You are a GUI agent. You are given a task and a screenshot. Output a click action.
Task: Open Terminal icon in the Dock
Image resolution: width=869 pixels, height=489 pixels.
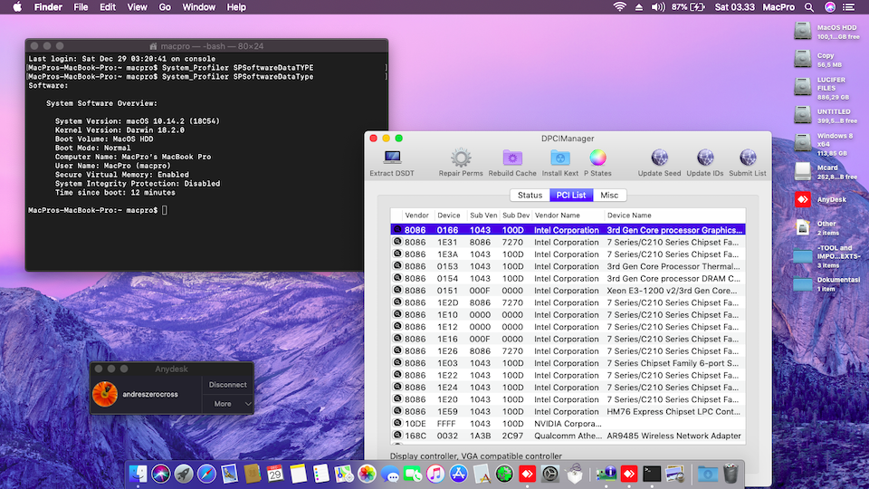click(652, 474)
